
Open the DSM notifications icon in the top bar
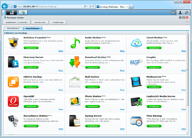(173, 12)
